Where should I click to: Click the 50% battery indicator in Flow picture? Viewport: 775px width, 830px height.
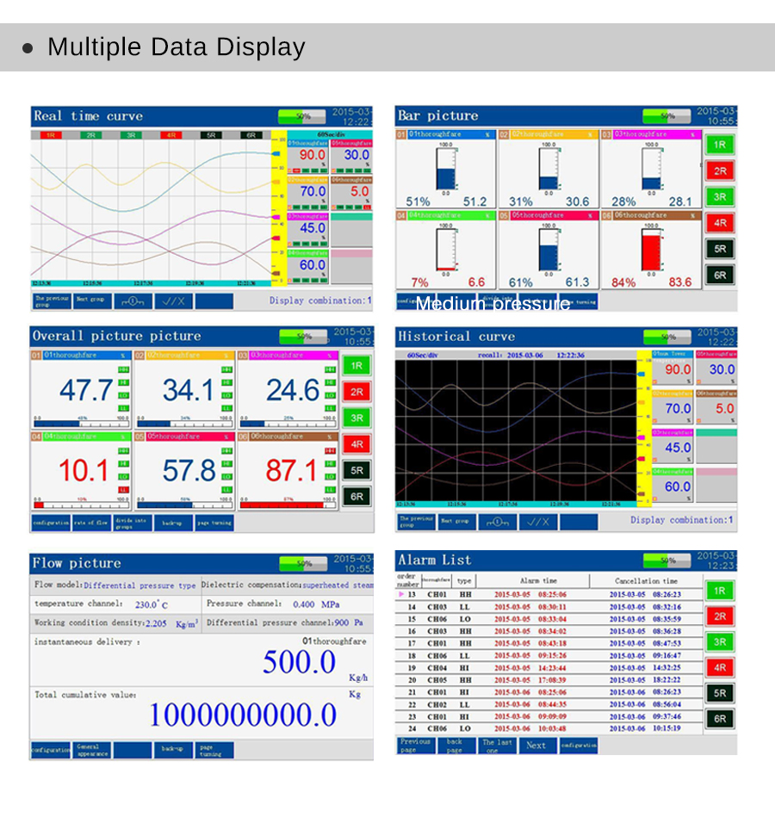[302, 564]
